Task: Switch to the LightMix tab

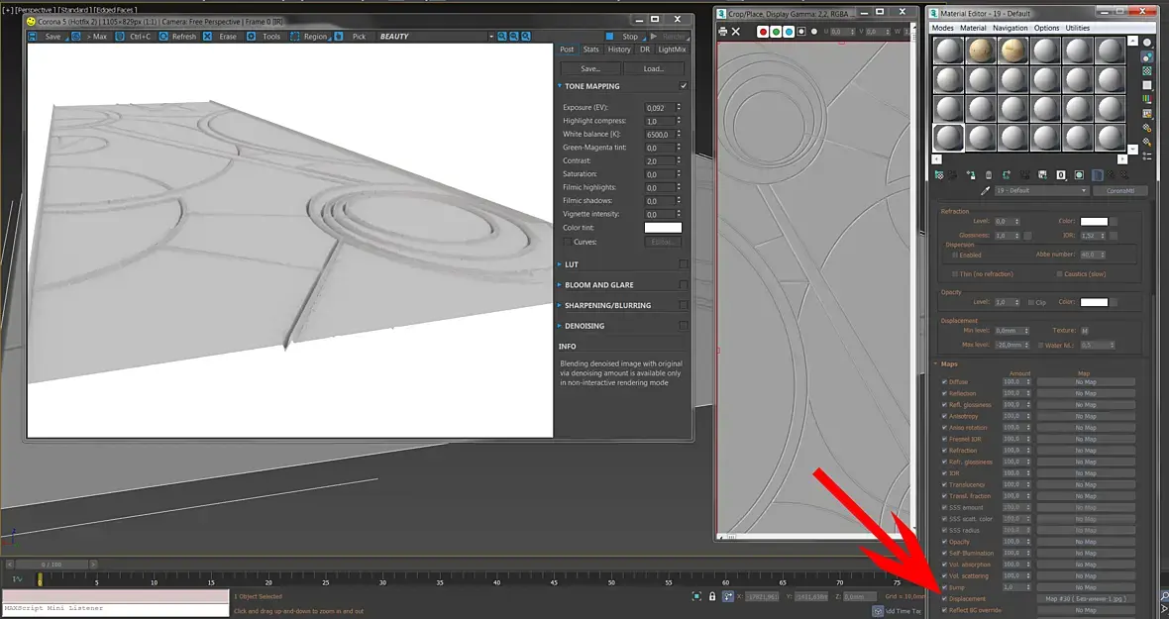Action: [x=672, y=50]
